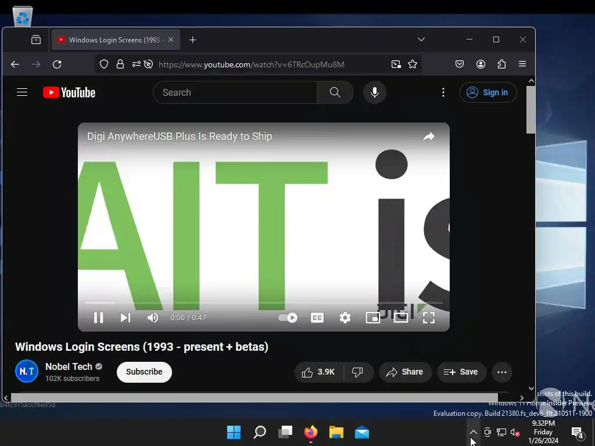Screen dimensions: 595x446
Task: Show hidden tray icons chevron
Action: 473,432
